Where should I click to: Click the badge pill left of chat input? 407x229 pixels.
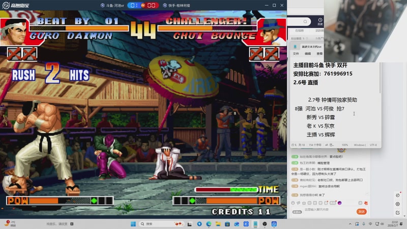tap(297, 212)
